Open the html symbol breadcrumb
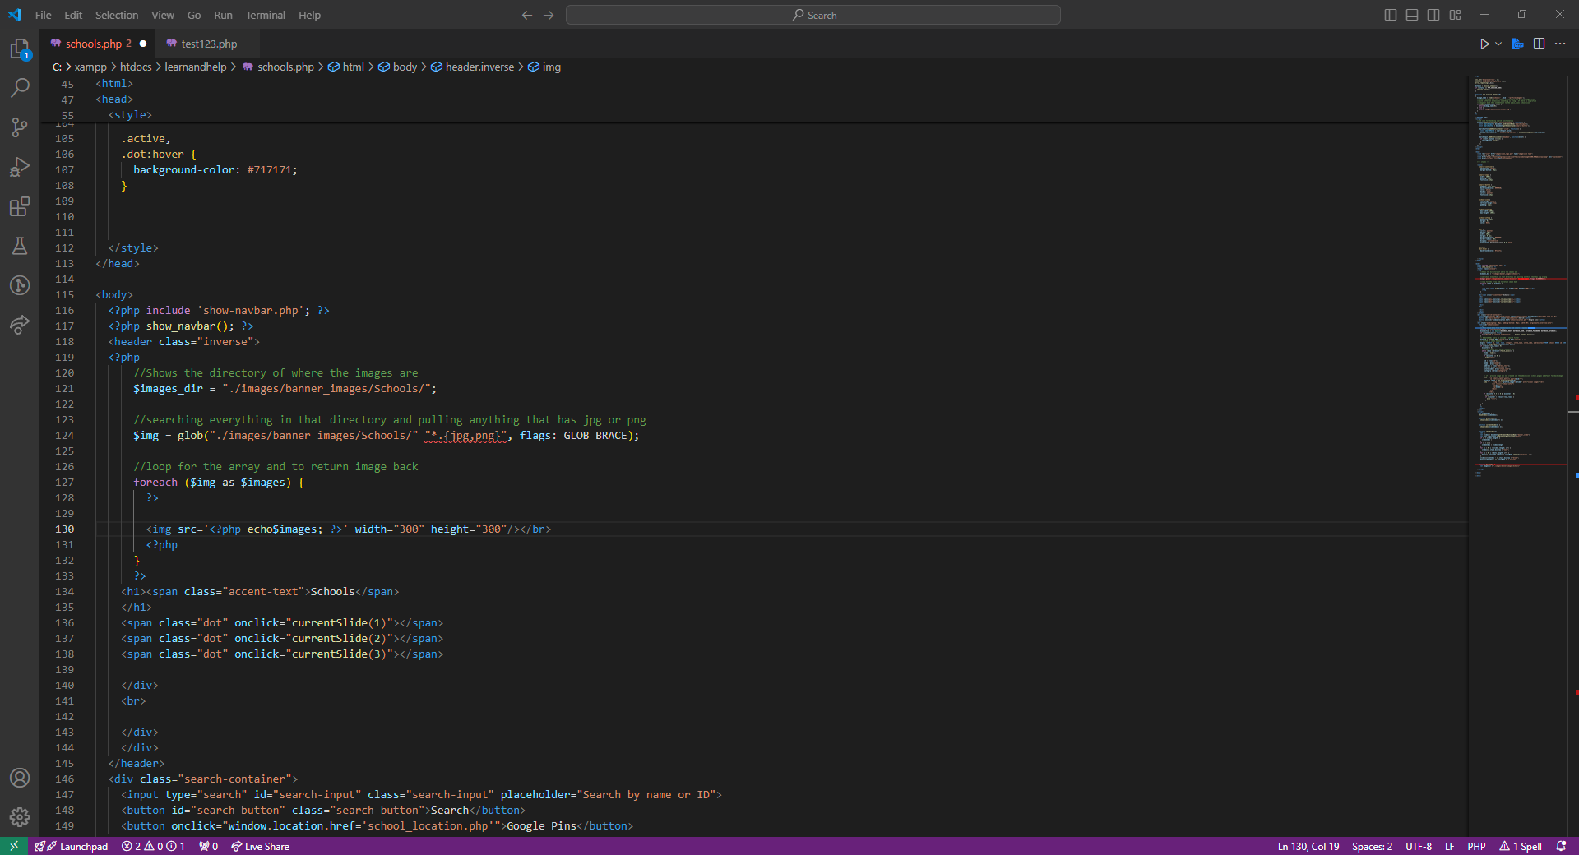1579x855 pixels. click(x=346, y=67)
